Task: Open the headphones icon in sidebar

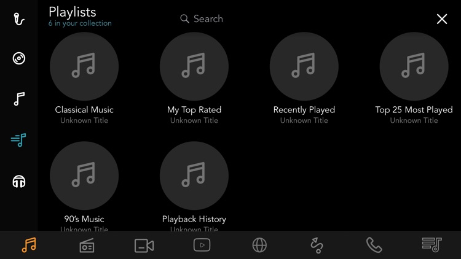Action: coord(19,182)
